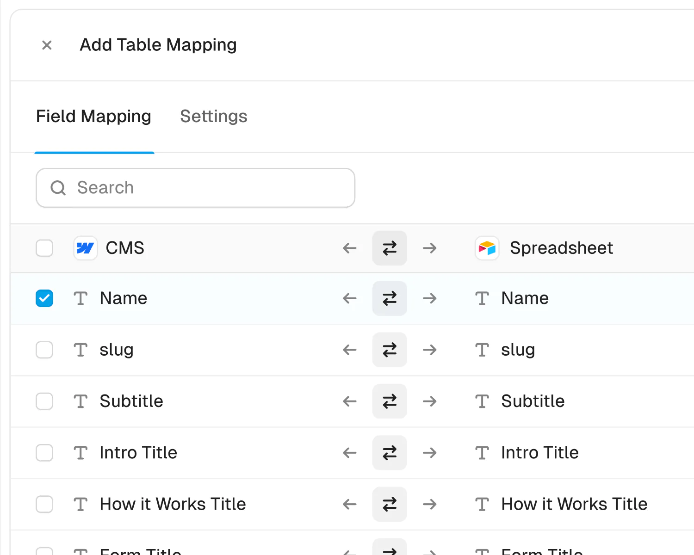Toggle select-all checkbox next to CMS
Image resolution: width=694 pixels, height=555 pixels.
click(44, 248)
